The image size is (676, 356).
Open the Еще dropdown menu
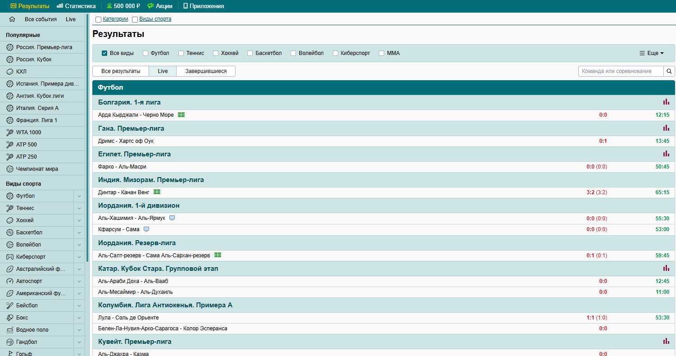coord(652,53)
